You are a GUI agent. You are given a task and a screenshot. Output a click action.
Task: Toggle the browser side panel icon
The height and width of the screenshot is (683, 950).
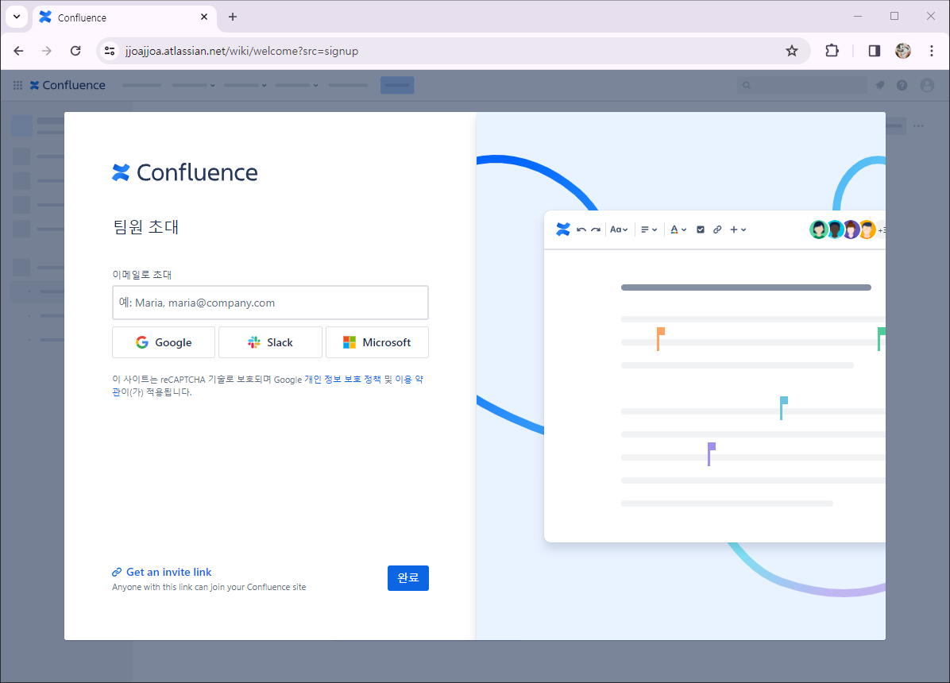[x=874, y=51]
